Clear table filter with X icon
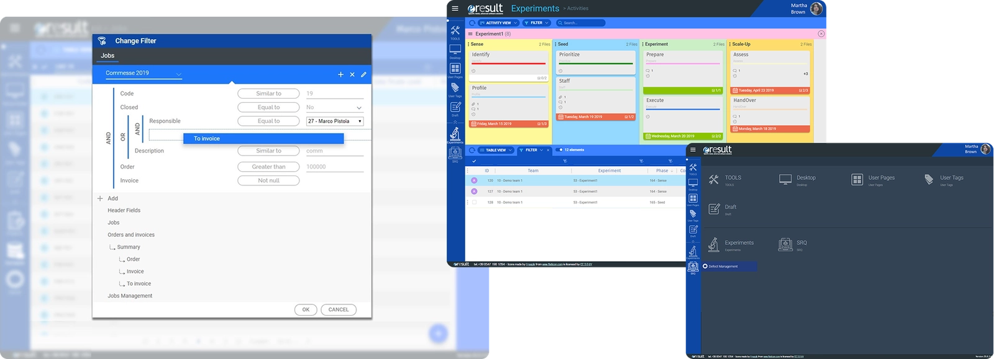Viewport: 994px width, 359px height. 548,150
